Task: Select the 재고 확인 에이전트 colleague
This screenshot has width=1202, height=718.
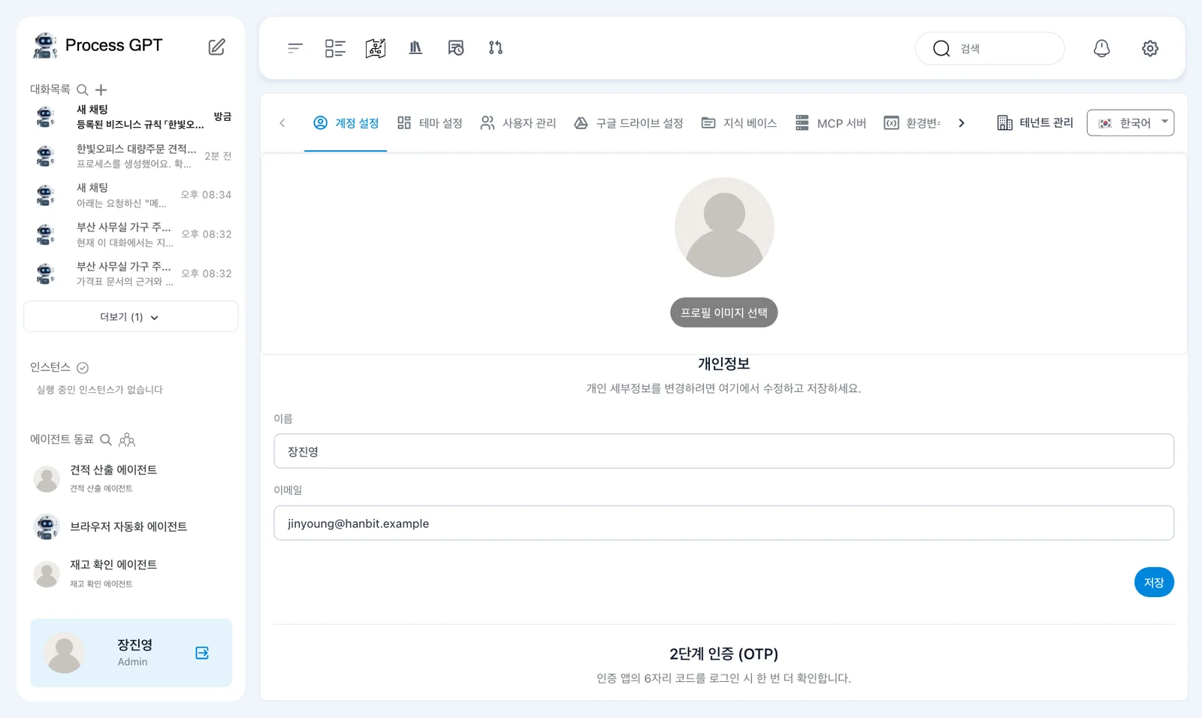Action: [x=131, y=574]
